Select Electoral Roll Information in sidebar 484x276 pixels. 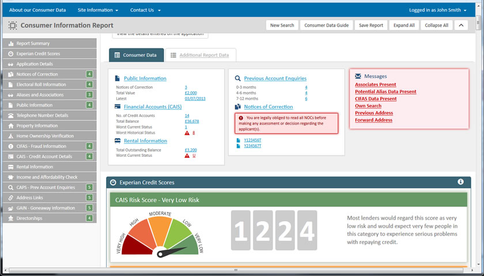pyautogui.click(x=50, y=85)
